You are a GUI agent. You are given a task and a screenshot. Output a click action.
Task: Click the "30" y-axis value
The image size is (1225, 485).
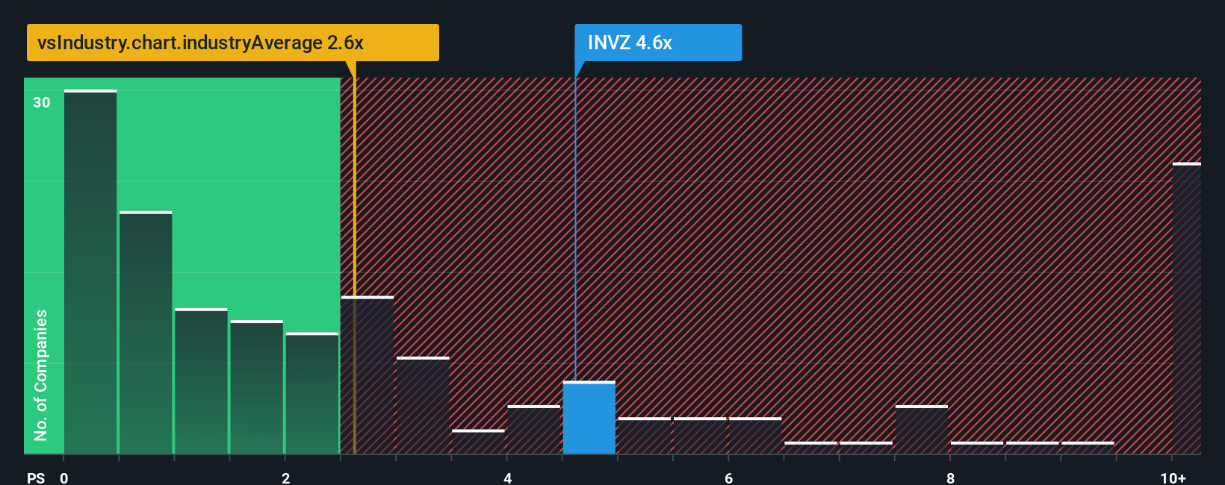coord(42,103)
